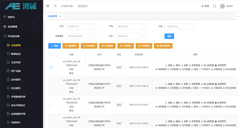Check the box for qc_raem1_4g_142

coord(52,86)
